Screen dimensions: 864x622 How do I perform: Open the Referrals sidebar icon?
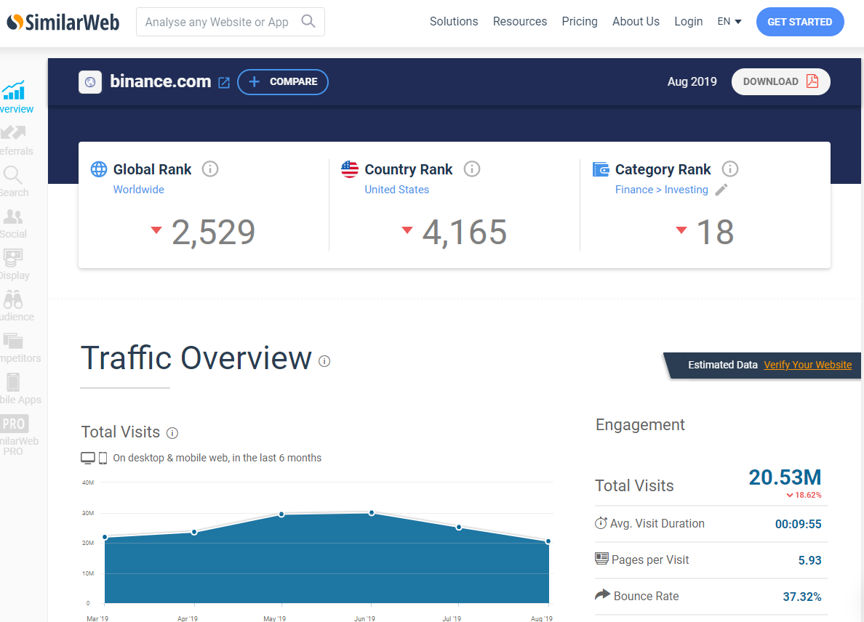[x=13, y=133]
